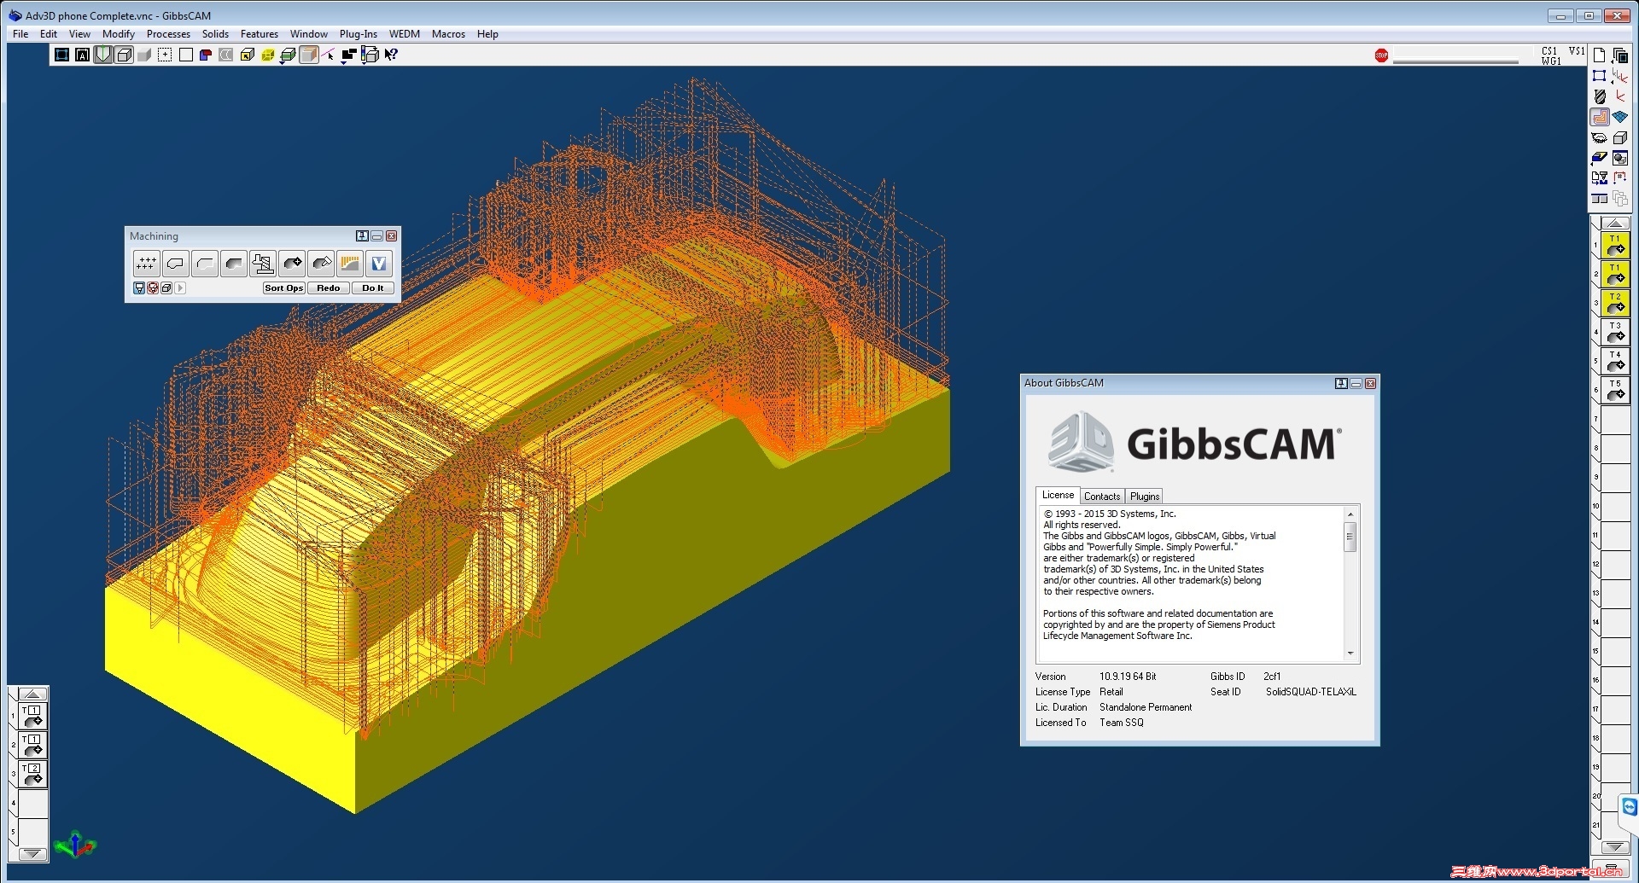
Task: Click the cursor with question mark help icon
Action: (x=391, y=55)
